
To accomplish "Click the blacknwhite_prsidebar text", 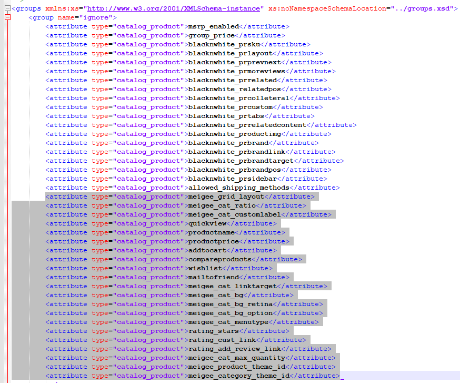I will point(233,179).
